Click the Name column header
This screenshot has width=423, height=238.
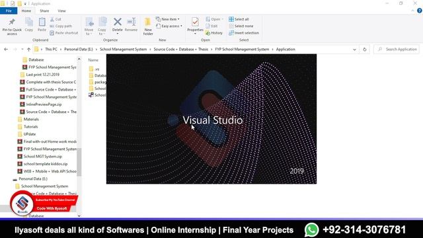click(93, 60)
